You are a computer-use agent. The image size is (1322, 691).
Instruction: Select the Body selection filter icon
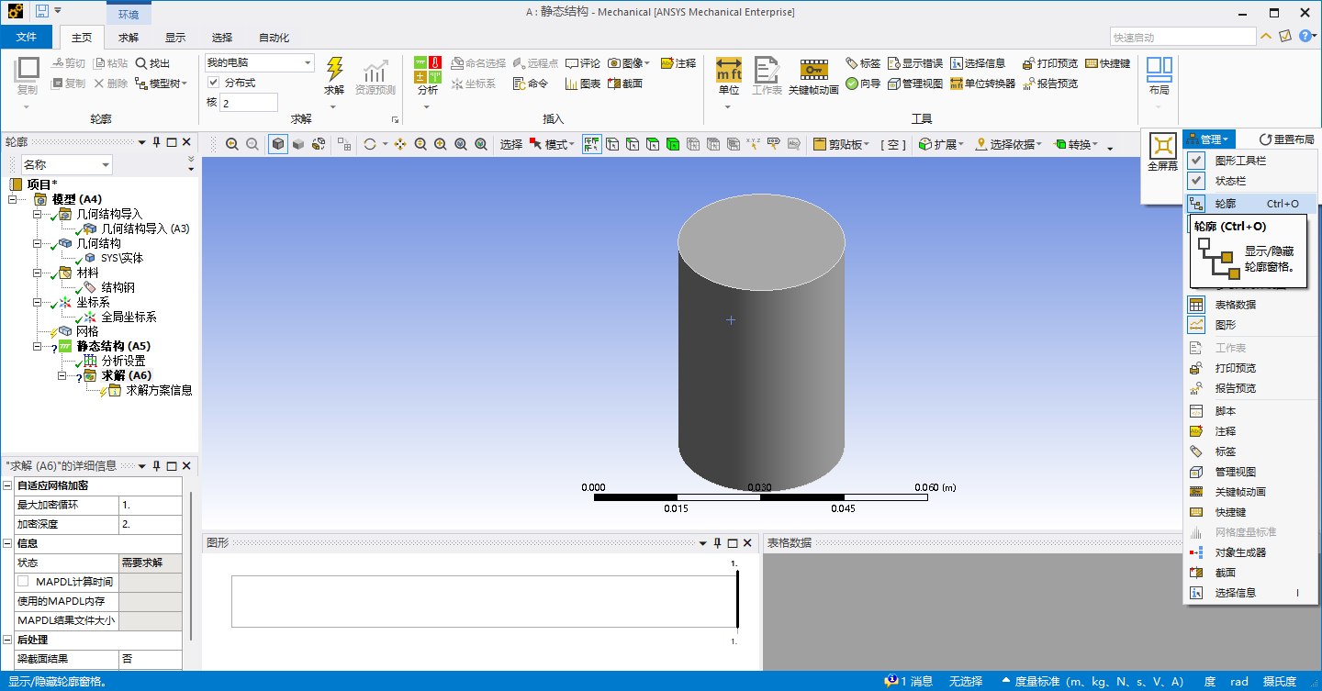pyautogui.click(x=673, y=144)
